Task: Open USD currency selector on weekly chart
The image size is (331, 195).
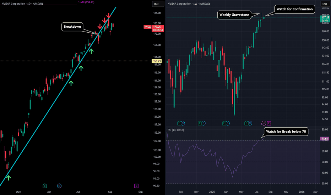Action: tap(325, 4)
